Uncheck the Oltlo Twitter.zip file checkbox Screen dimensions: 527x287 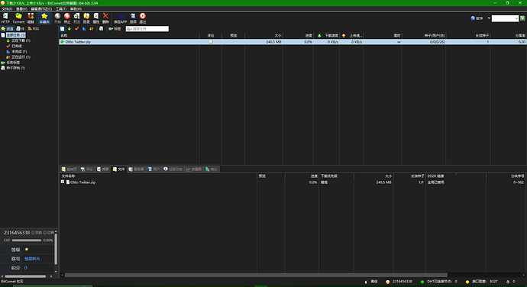pyautogui.click(x=63, y=182)
